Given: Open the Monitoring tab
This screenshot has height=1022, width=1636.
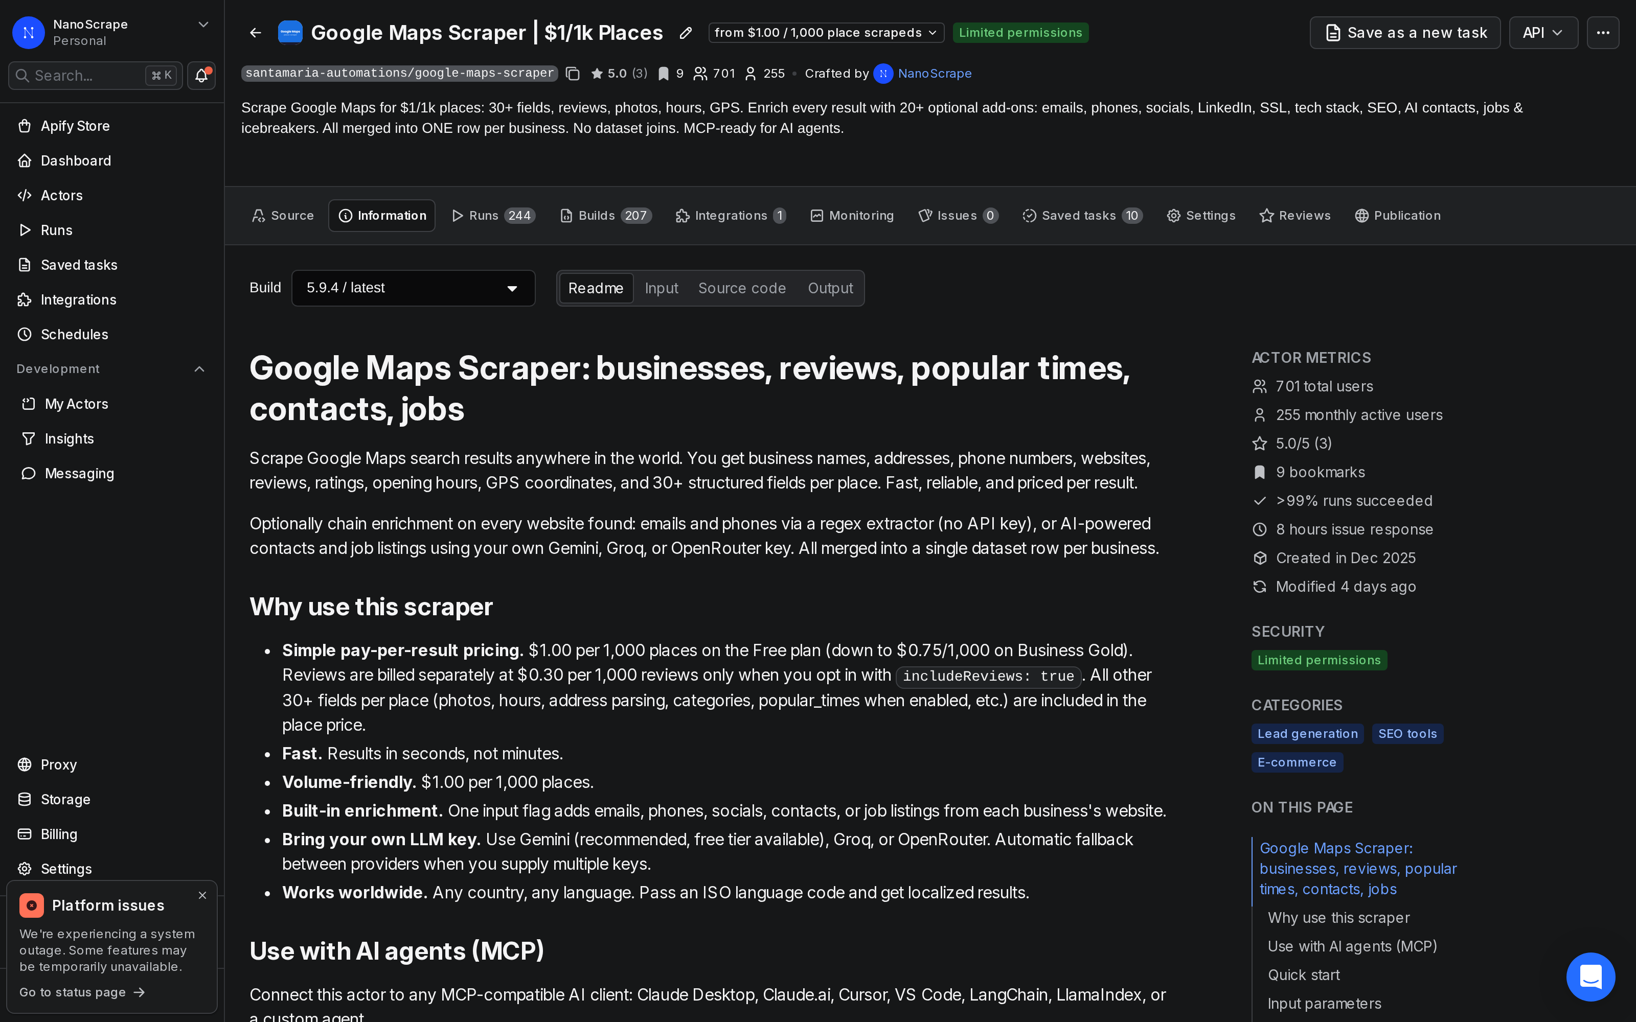Looking at the screenshot, I should tap(852, 216).
